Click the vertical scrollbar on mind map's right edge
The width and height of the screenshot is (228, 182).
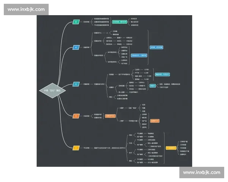coord(193,91)
